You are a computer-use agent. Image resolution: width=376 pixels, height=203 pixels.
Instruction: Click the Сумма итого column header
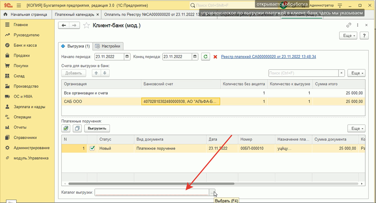point(339,84)
